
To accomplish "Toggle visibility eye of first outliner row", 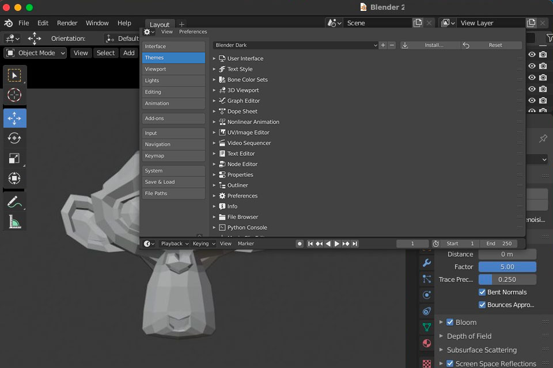I will [532, 54].
